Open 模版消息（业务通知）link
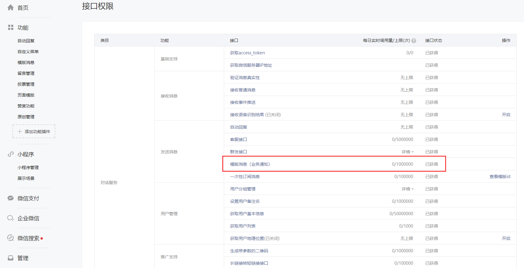Viewport: 524px width, 268px height. (250, 164)
